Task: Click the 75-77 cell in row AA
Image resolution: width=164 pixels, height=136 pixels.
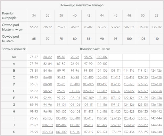Action: [x=34, y=57]
